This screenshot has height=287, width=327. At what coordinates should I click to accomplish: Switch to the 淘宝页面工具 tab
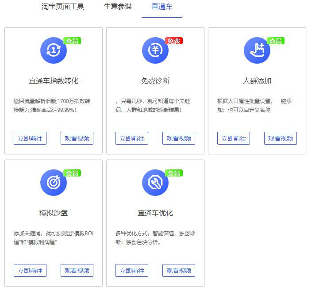[x=62, y=7]
